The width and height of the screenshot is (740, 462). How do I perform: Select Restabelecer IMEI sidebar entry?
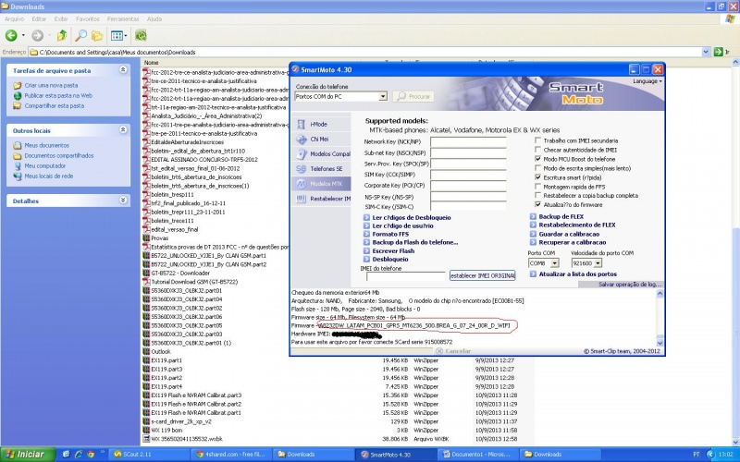click(x=321, y=199)
